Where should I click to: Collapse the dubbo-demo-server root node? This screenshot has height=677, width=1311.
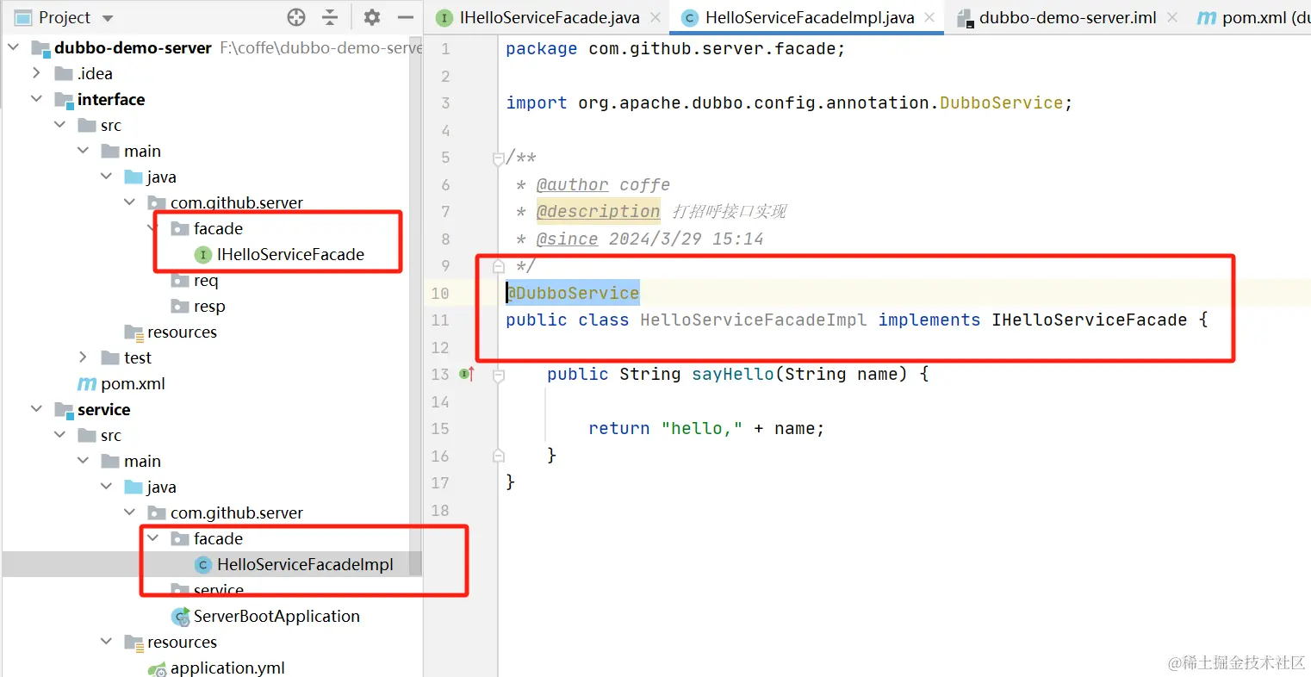14,47
